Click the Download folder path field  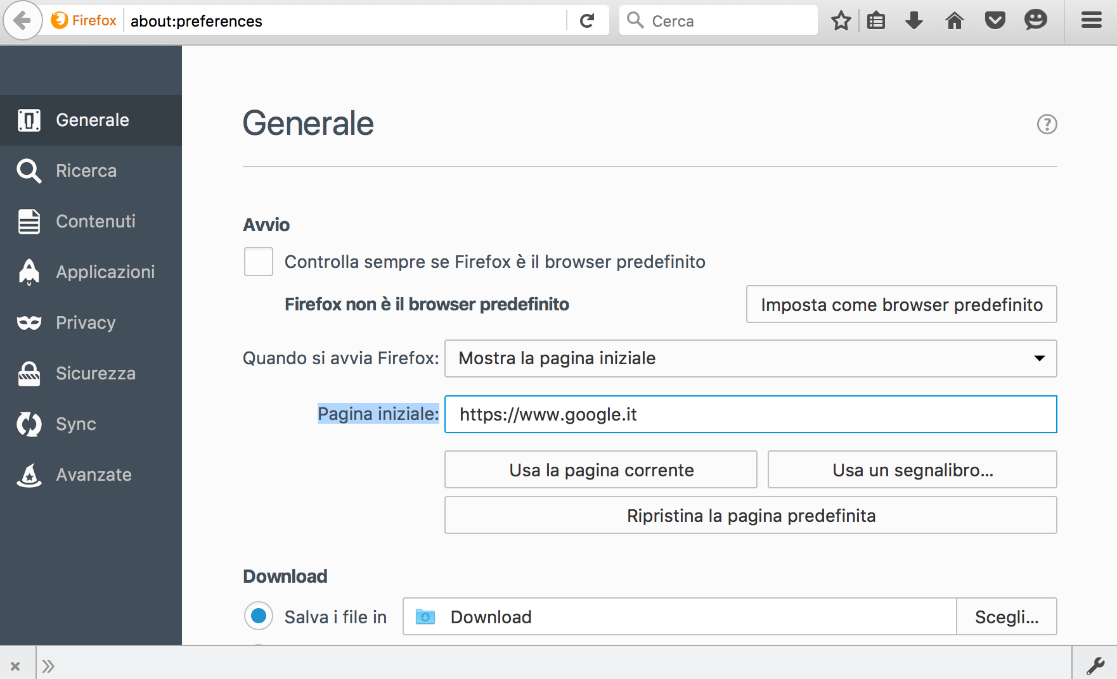(x=680, y=617)
